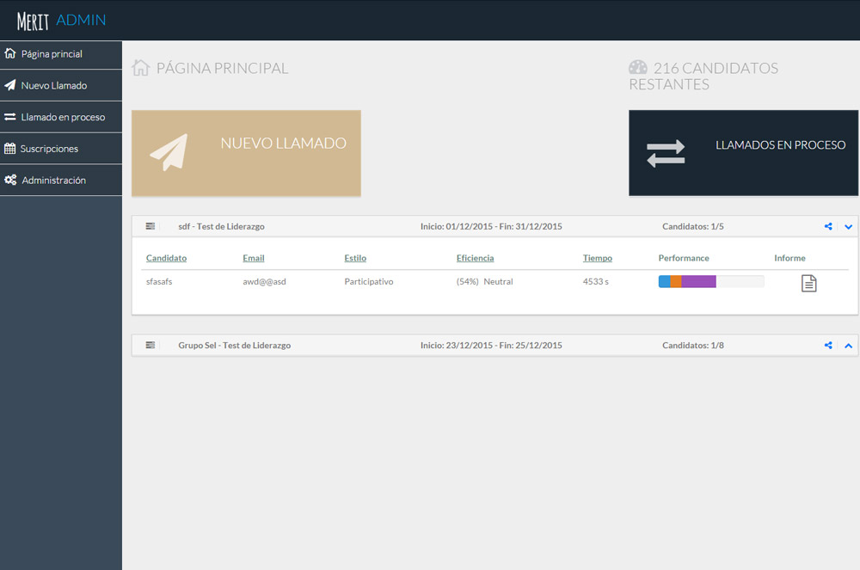Click list icon beside Grupo Sel test

coord(150,345)
